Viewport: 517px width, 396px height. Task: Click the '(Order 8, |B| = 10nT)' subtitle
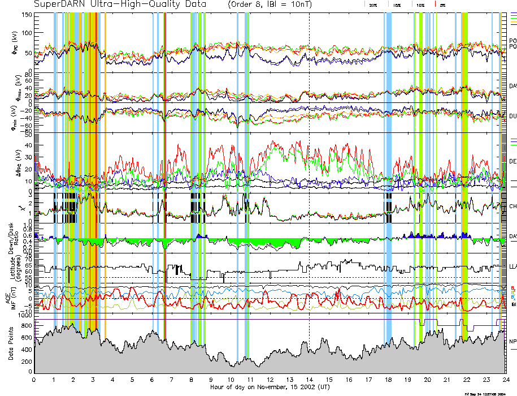[x=270, y=5]
